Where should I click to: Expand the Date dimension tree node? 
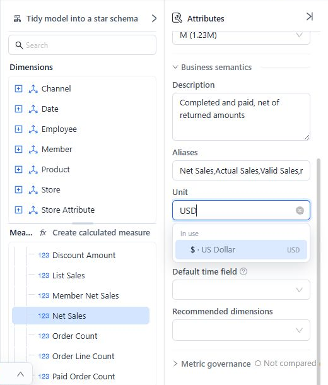(18, 109)
